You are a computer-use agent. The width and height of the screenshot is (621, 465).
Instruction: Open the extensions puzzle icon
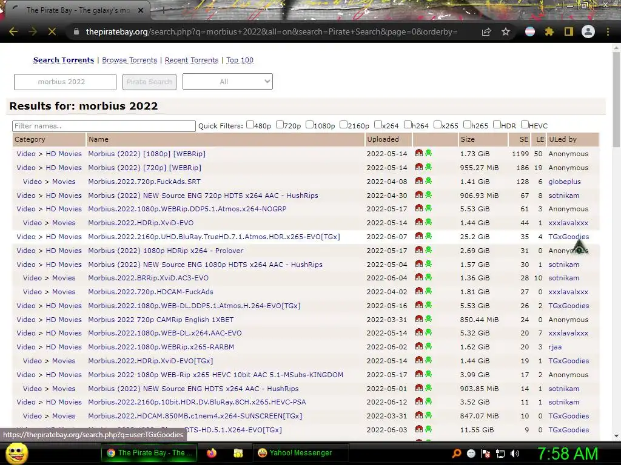(549, 31)
